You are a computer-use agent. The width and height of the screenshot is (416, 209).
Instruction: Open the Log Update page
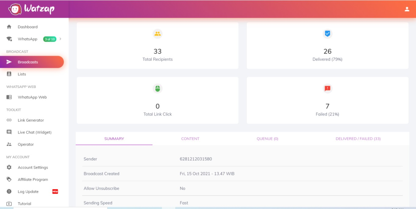(x=28, y=192)
